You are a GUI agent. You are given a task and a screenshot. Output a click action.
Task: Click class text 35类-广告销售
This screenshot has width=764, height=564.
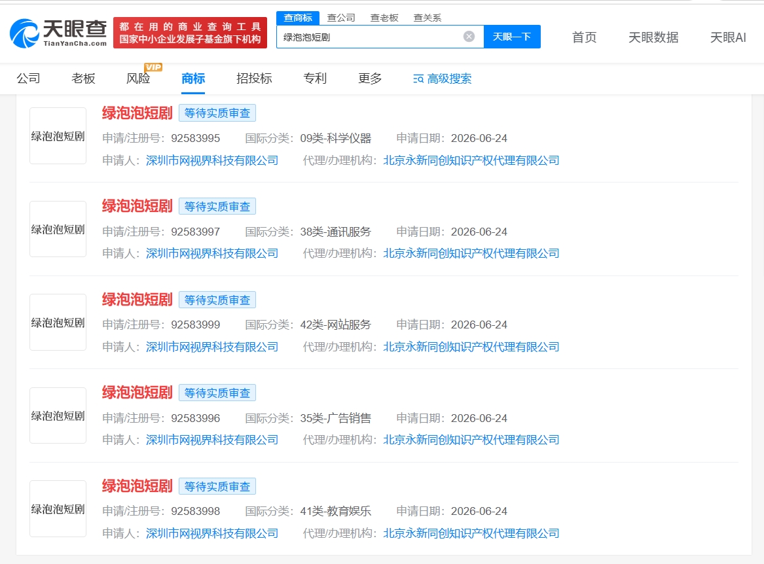click(x=336, y=418)
